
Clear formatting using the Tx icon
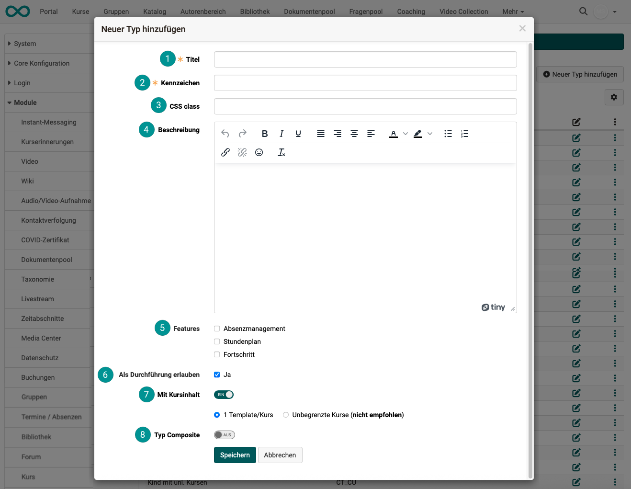click(x=282, y=152)
